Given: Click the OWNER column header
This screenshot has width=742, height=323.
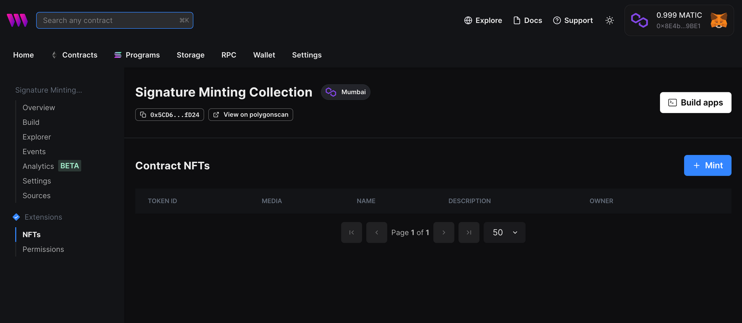Looking at the screenshot, I should coord(601,201).
